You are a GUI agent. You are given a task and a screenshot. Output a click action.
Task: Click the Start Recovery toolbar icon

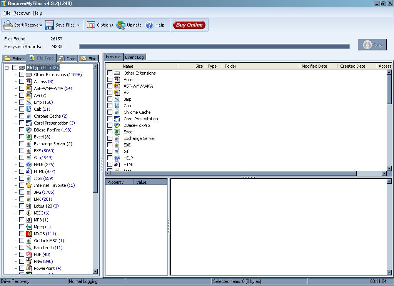pos(8,25)
